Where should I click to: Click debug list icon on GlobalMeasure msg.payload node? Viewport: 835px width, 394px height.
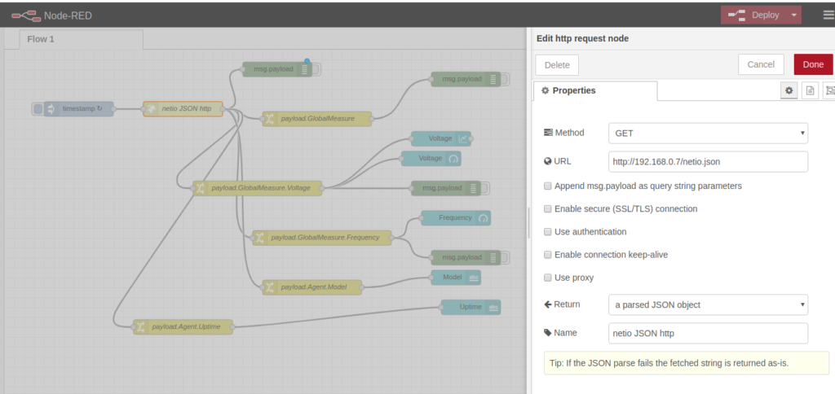[493, 79]
